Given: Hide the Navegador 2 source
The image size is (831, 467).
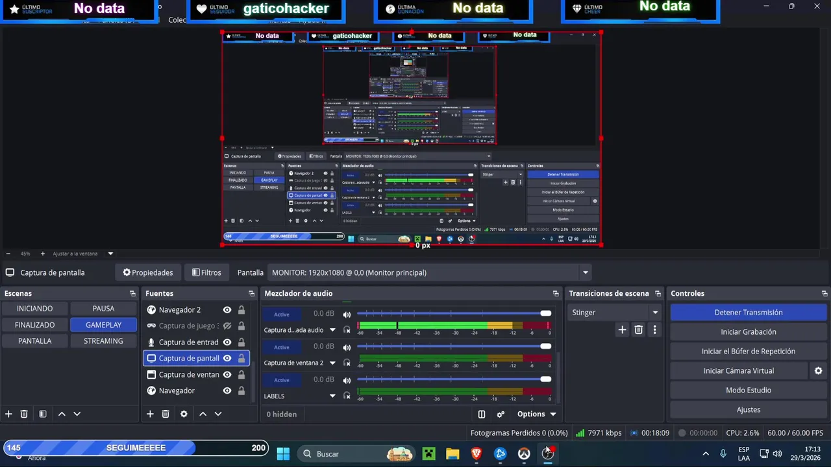Looking at the screenshot, I should 227,310.
